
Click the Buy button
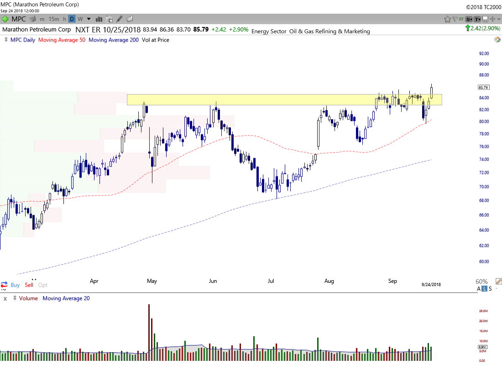click(x=15, y=285)
